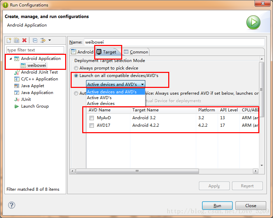Click the Java Application icon

click(x=17, y=93)
